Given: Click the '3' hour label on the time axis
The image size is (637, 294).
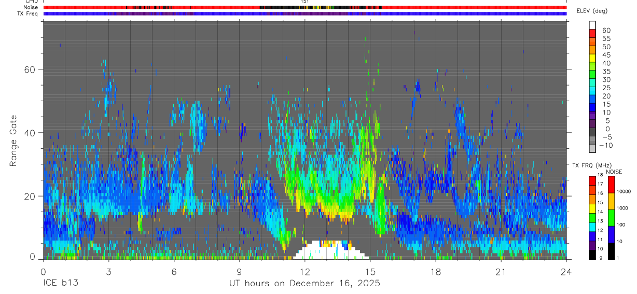Looking at the screenshot, I should (x=108, y=272).
